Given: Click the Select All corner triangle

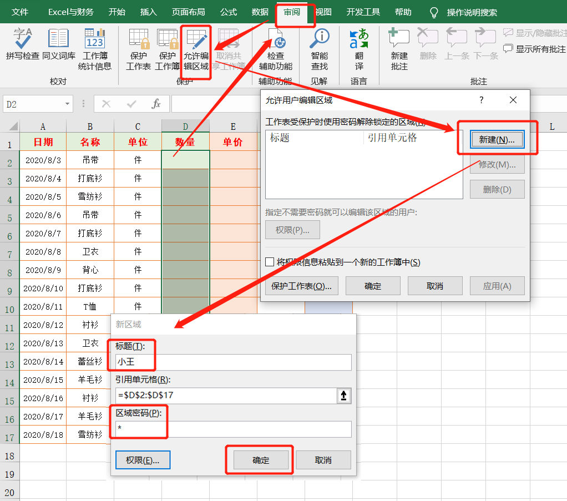Looking at the screenshot, I should (13, 126).
